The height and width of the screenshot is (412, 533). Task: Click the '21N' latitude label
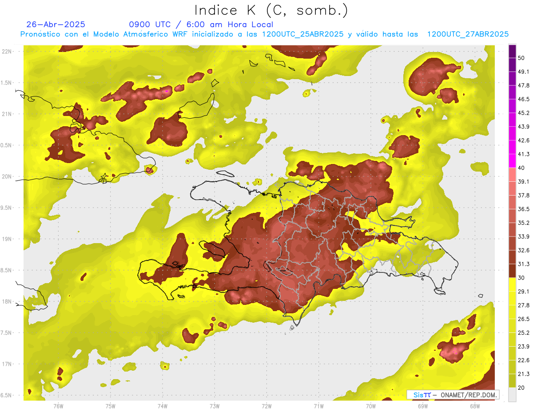tap(7, 114)
